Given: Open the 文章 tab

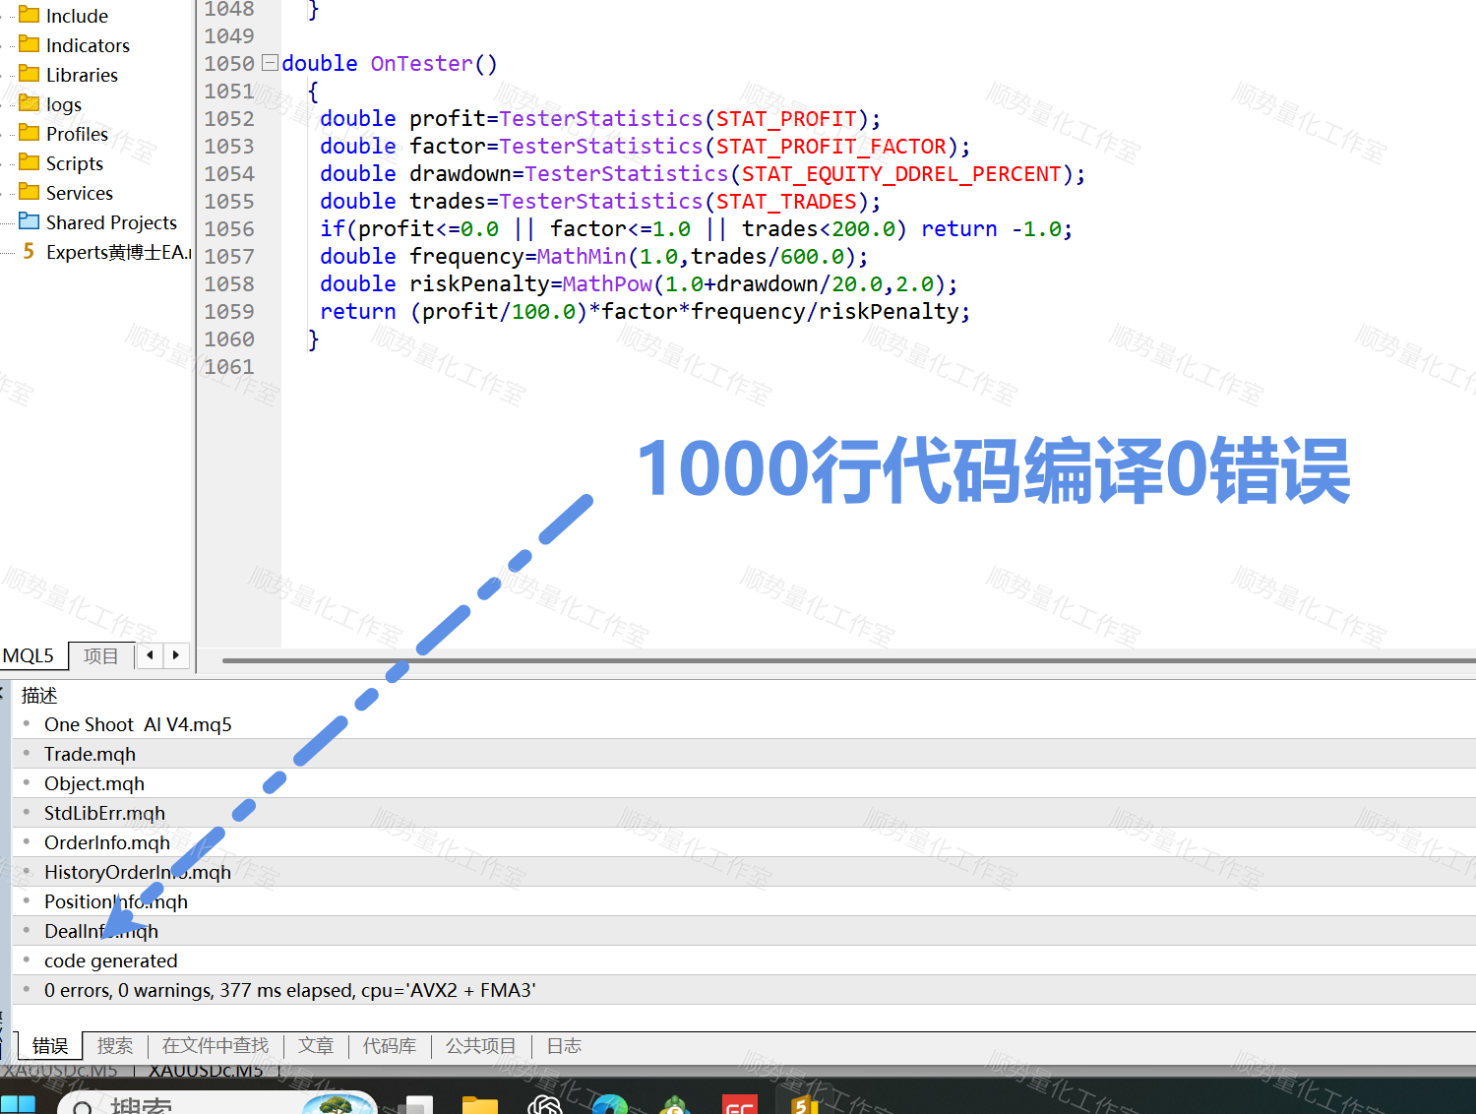Looking at the screenshot, I should (316, 1046).
